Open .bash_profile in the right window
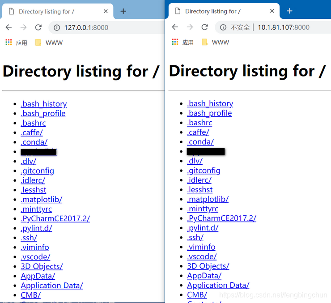The width and height of the screenshot is (331, 303). pyautogui.click(x=209, y=113)
